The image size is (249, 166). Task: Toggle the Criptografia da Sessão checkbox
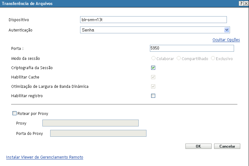click(153, 68)
